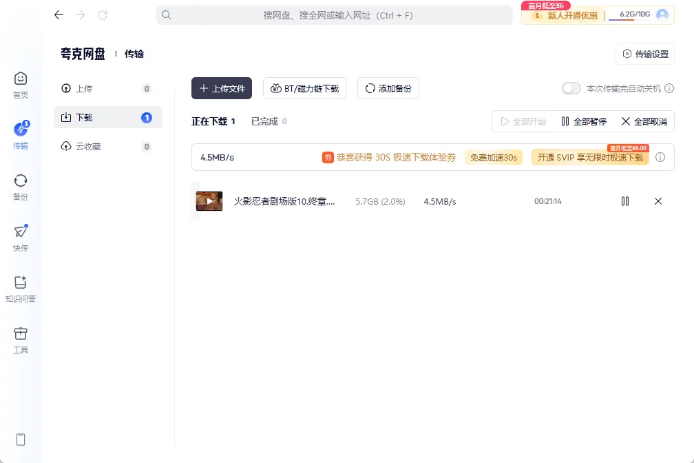The height and width of the screenshot is (463, 694).
Task: Click BT/磁力链下载 button
Action: (x=304, y=88)
